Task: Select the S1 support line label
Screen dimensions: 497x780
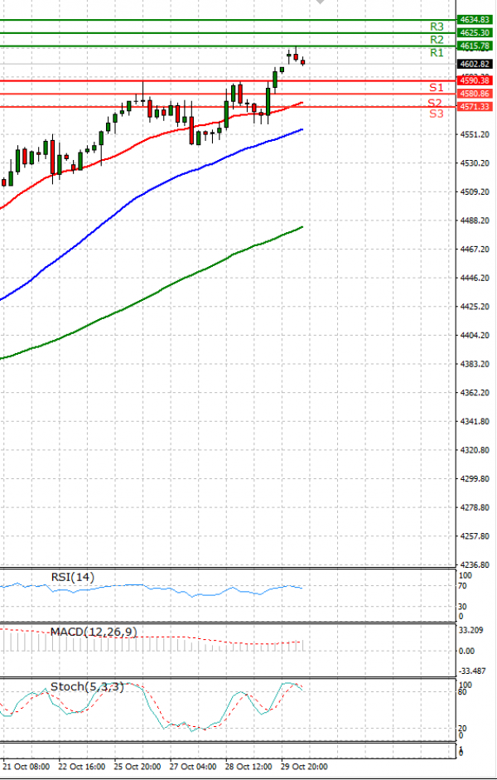Action: pos(437,88)
